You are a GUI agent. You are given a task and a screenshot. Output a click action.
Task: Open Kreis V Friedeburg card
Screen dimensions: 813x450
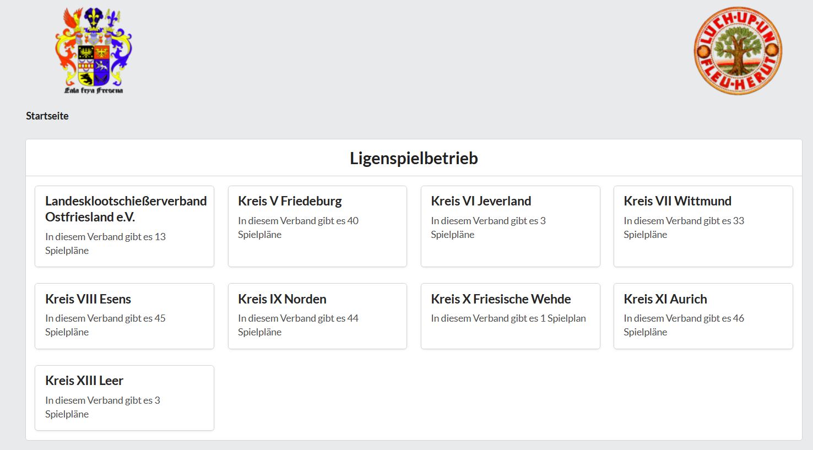290,201
